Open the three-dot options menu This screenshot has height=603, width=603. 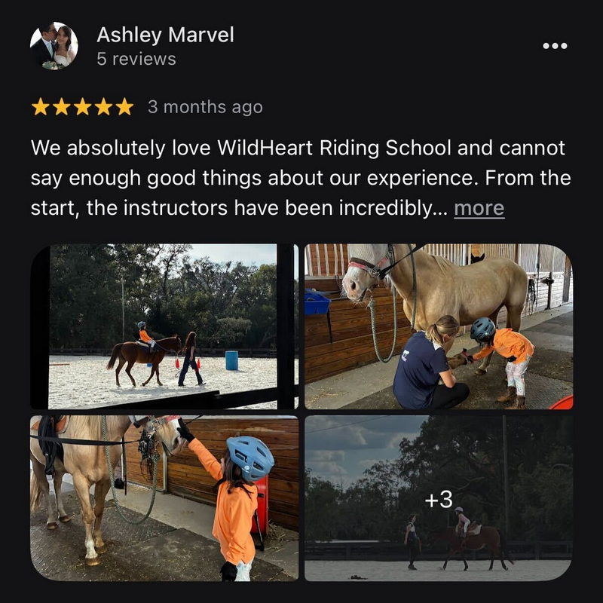pyautogui.click(x=555, y=46)
